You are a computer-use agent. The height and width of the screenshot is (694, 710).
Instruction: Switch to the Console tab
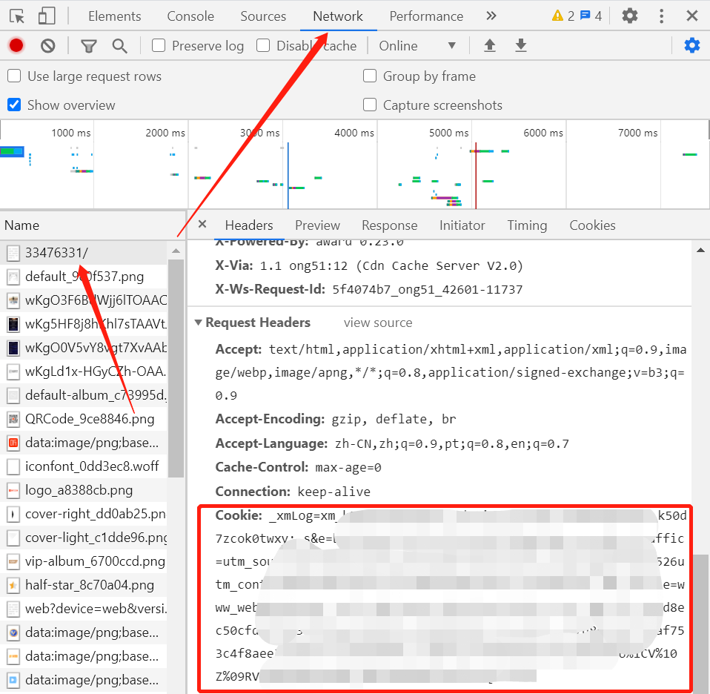pyautogui.click(x=190, y=16)
